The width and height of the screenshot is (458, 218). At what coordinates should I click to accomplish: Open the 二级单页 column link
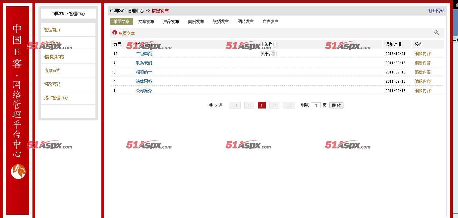[144, 54]
